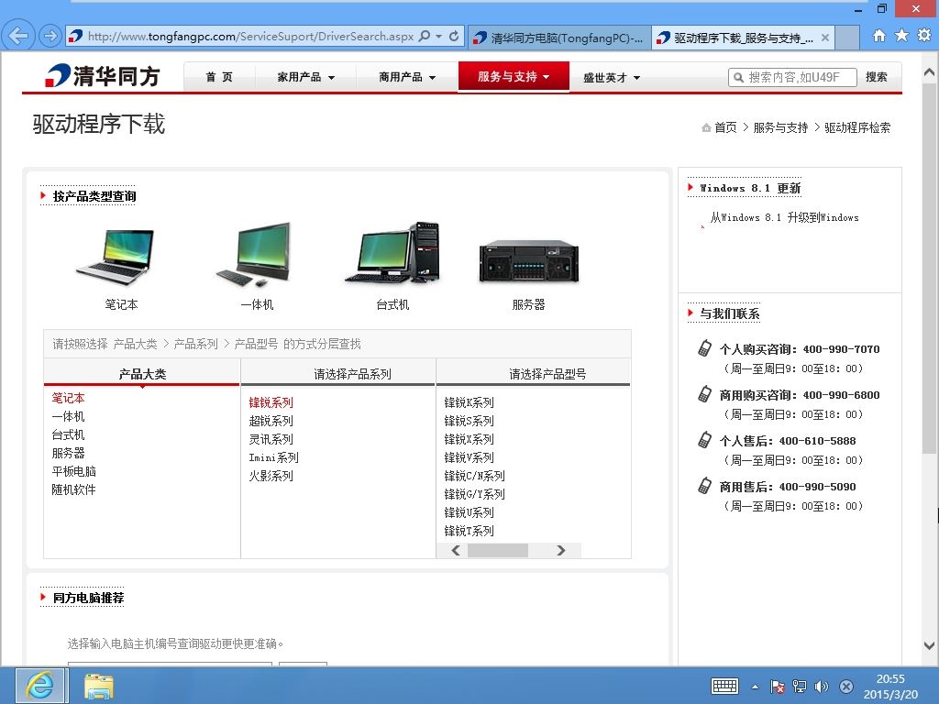Screen dimensions: 939x704
Task: Select the 一体机 all-in-one image
Action: point(255,255)
